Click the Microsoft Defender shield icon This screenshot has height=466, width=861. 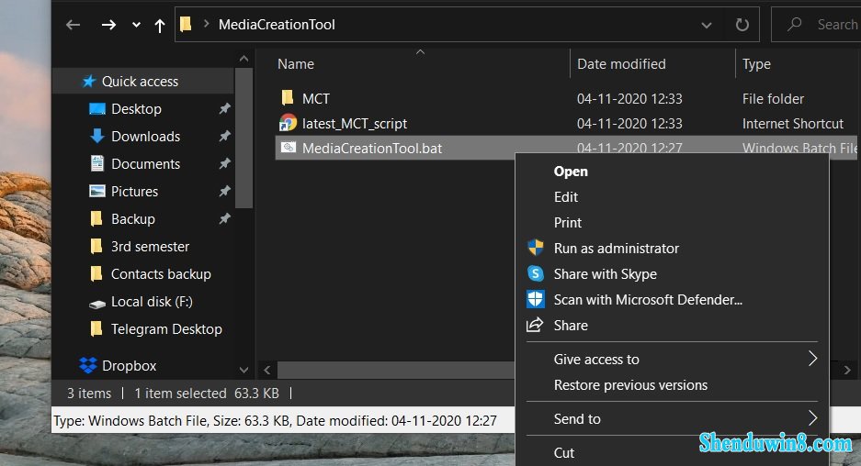[536, 299]
